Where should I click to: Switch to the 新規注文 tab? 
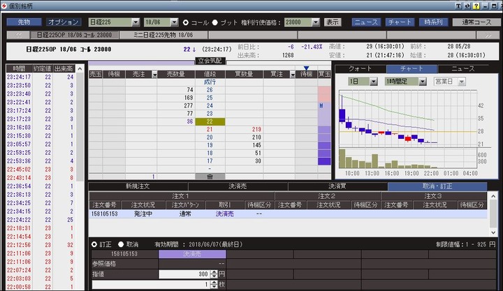pyautogui.click(x=138, y=186)
